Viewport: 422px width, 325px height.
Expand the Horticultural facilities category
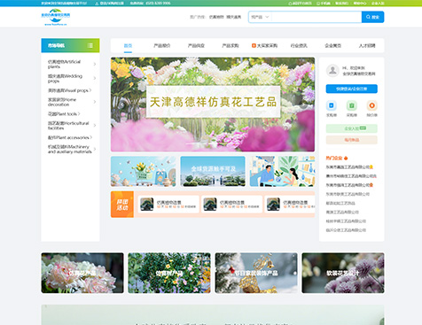point(95,126)
